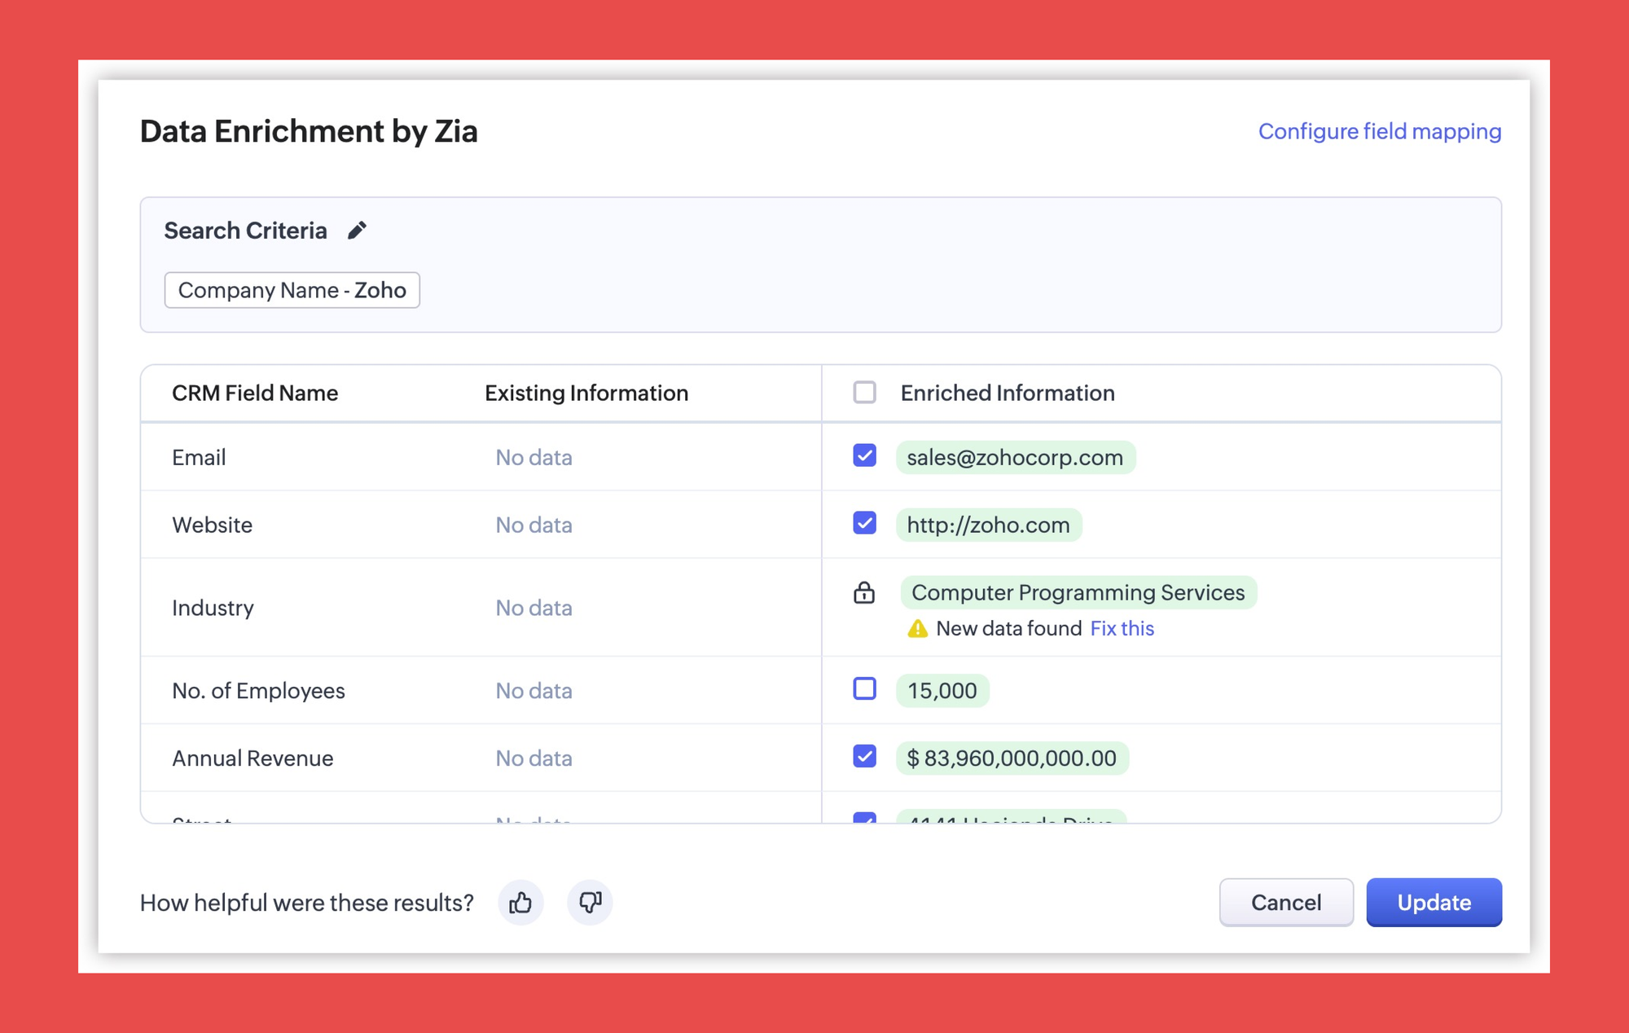This screenshot has height=1033, width=1629.
Task: Toggle the partially visible Street row checkbox
Action: (864, 817)
